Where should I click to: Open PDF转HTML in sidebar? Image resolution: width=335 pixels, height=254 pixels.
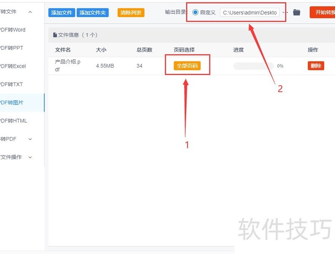13,121
